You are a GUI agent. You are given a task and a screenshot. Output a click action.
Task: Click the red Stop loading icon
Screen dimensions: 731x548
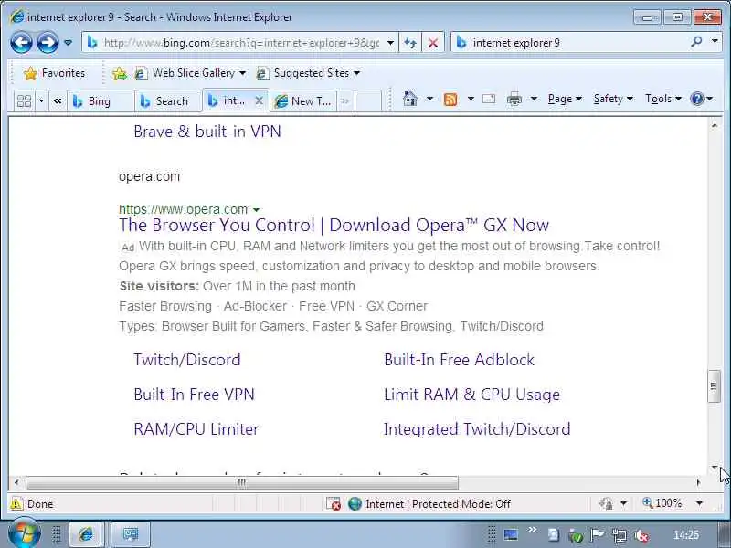432,43
